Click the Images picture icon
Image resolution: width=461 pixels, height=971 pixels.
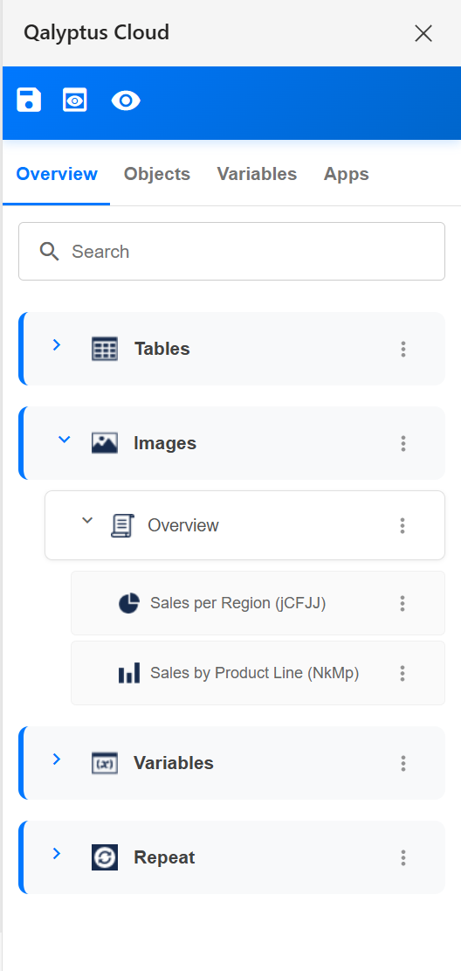point(105,443)
